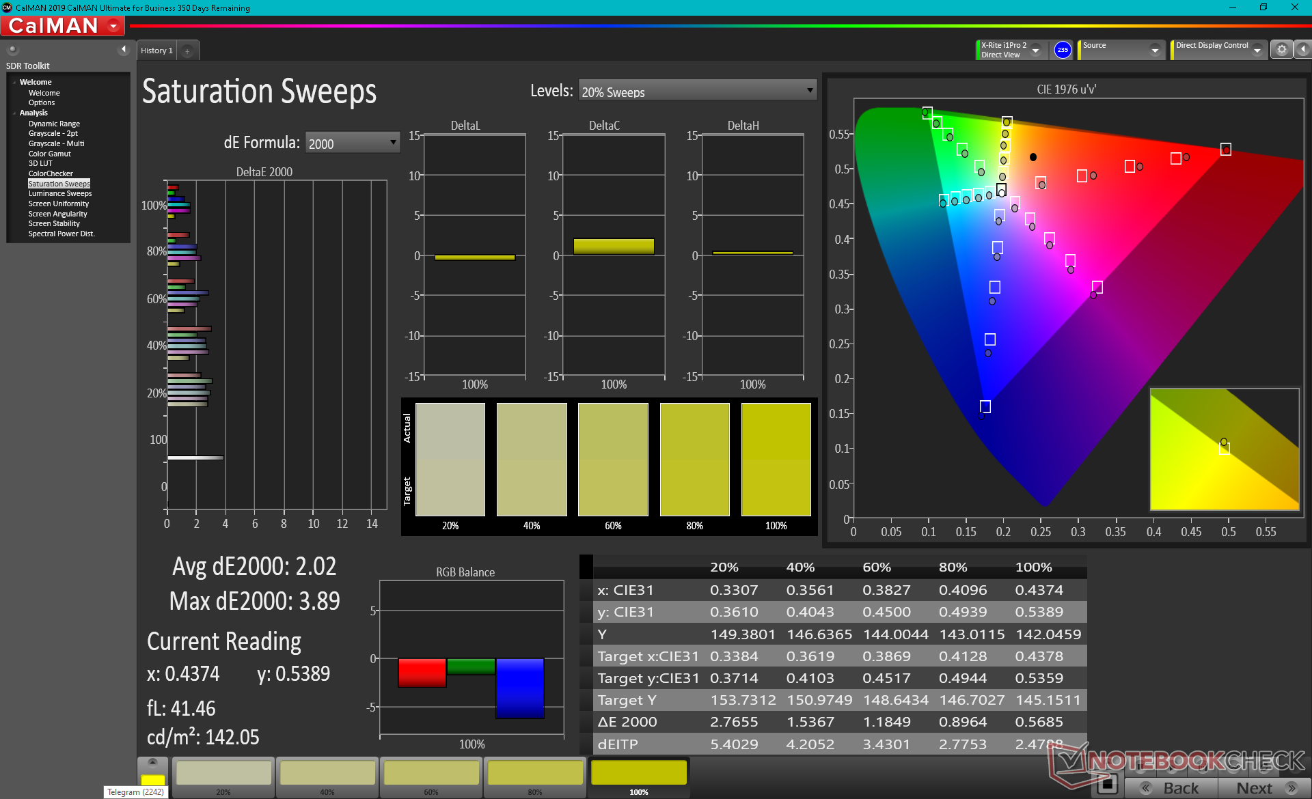Click the yellow swatch selector above Telegram
Image resolution: width=1312 pixels, height=799 pixels.
click(152, 779)
